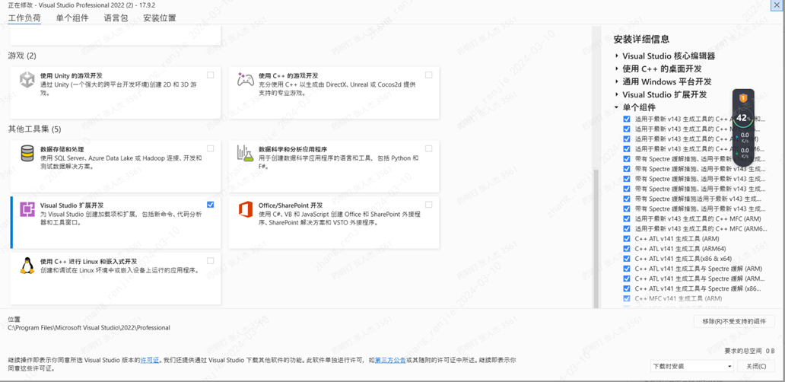Click the game controller icon for C++ games

point(245,80)
